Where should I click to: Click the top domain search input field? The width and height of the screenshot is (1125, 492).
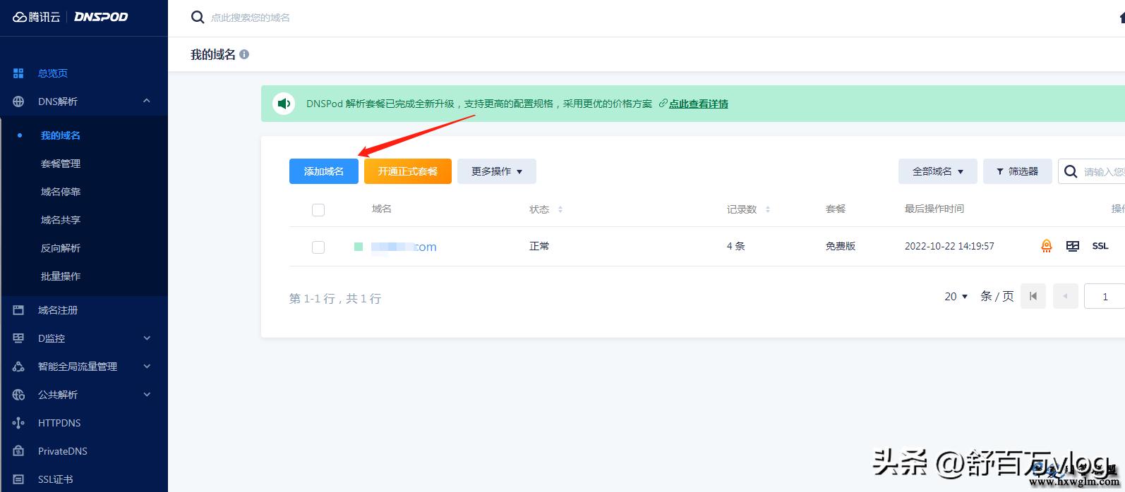251,18
